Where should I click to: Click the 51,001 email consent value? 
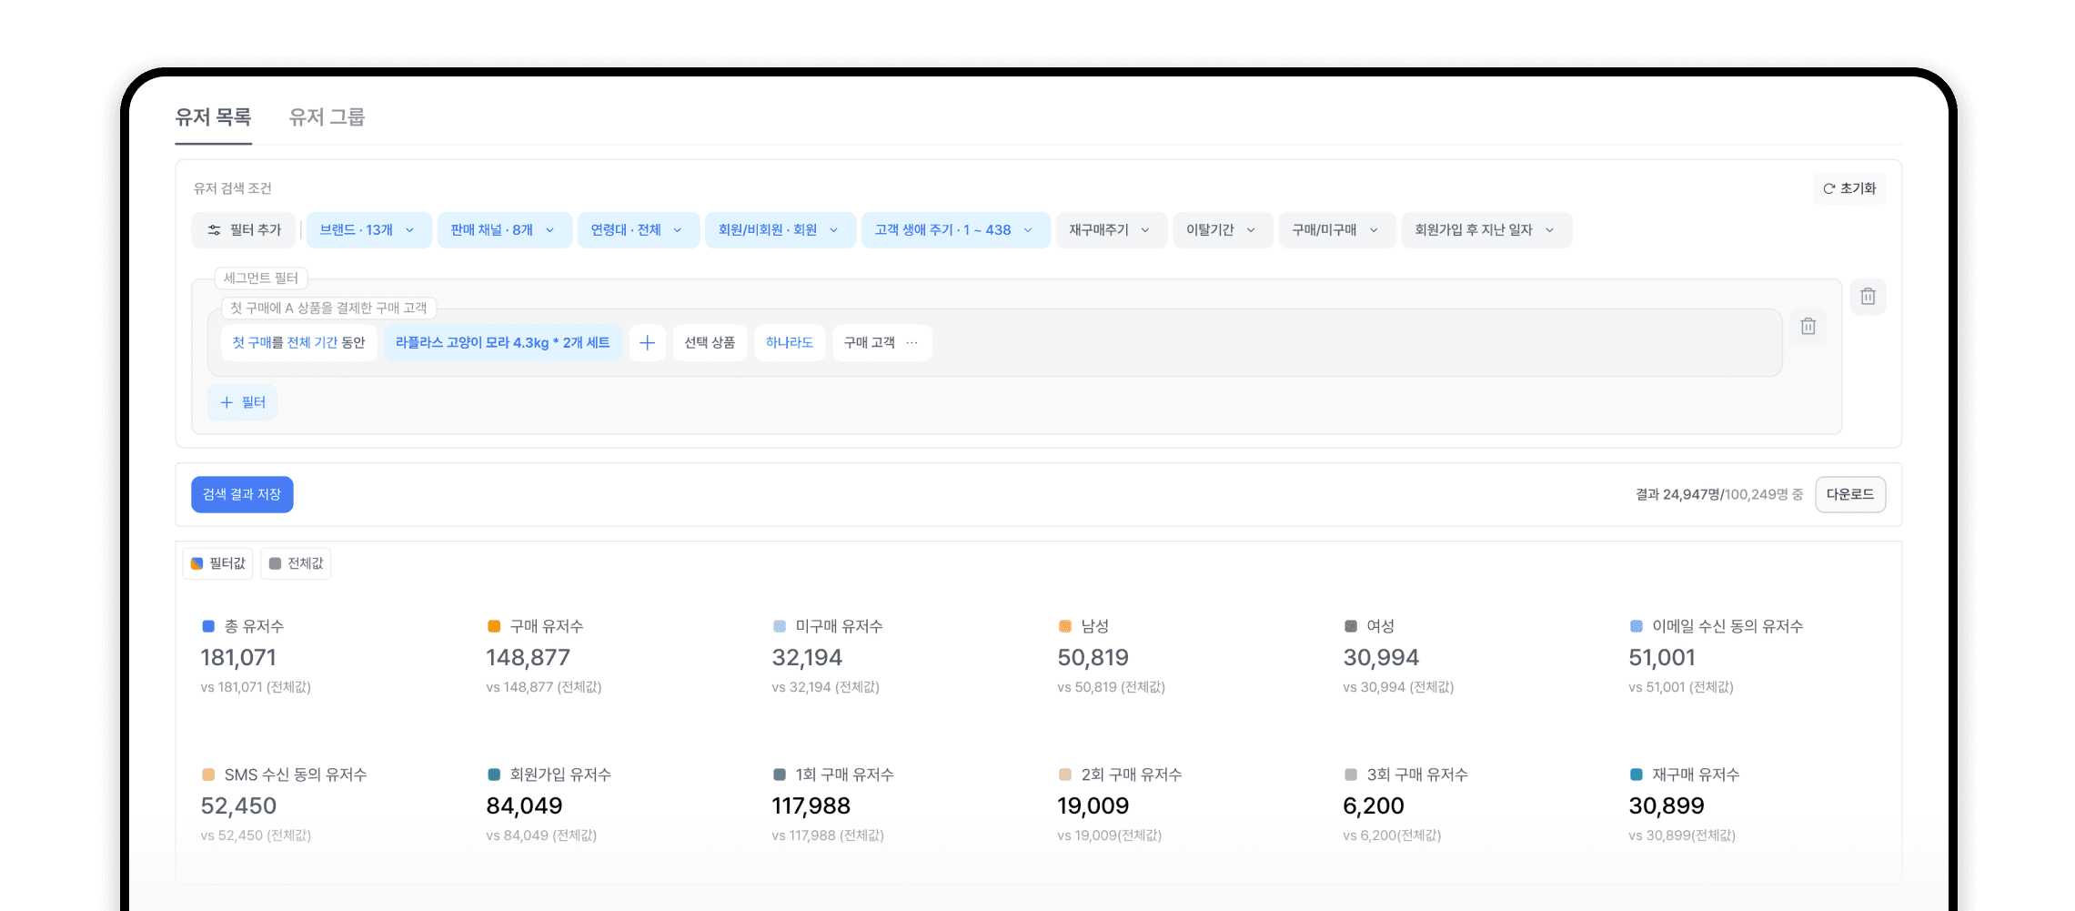click(x=1662, y=657)
